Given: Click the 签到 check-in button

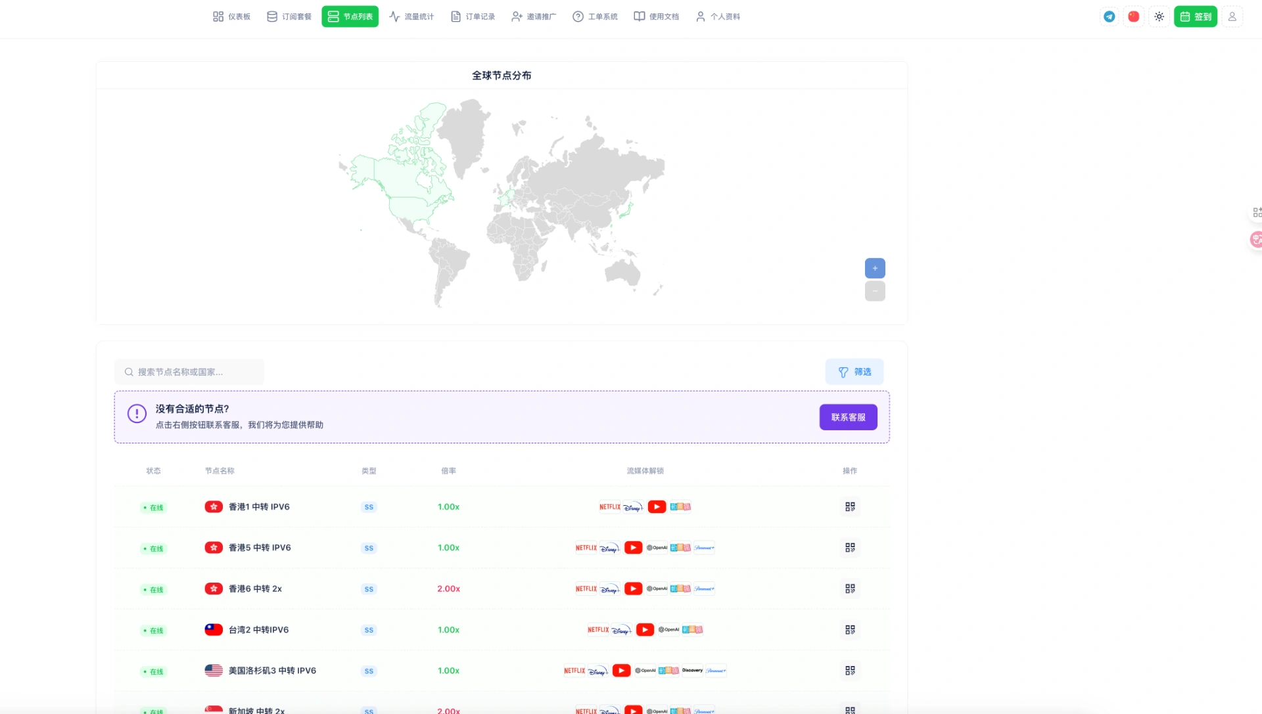Looking at the screenshot, I should click(1196, 16).
